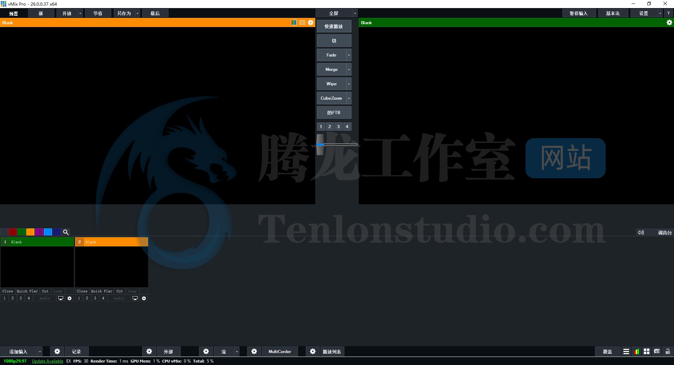
Task: Search inputs with the magnifier icon
Action: tap(66, 232)
